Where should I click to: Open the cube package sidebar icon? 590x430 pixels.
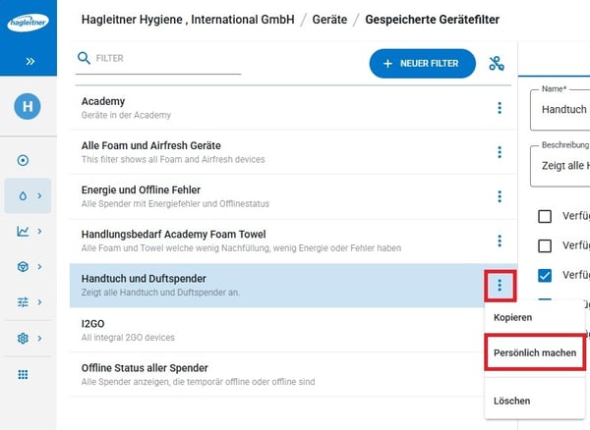[23, 267]
